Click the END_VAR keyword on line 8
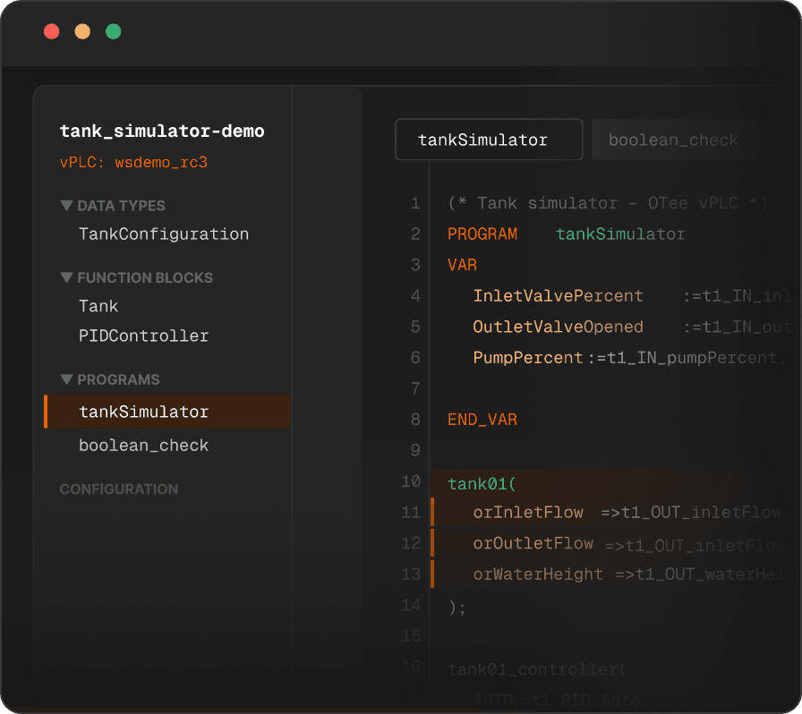 point(482,420)
